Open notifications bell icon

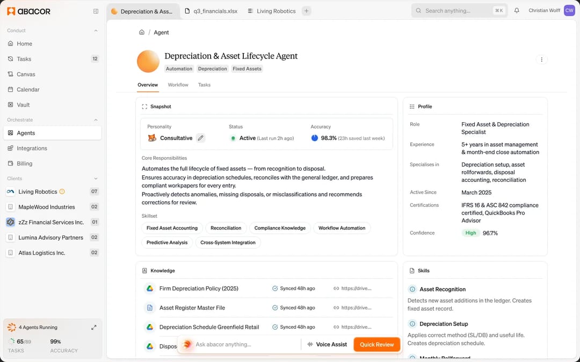(x=517, y=11)
